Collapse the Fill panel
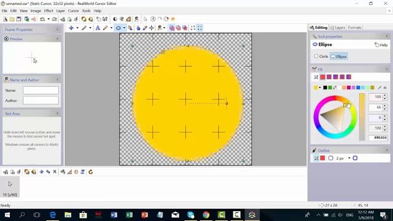This screenshot has width=393, height=221. click(x=386, y=69)
